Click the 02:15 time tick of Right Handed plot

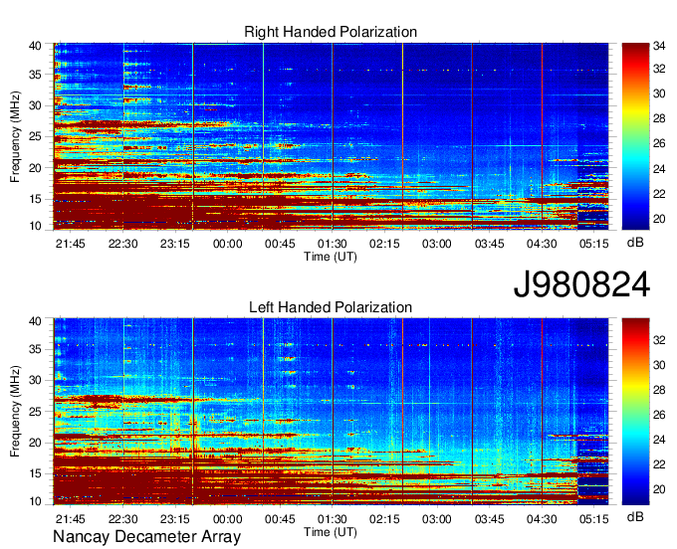(x=384, y=244)
